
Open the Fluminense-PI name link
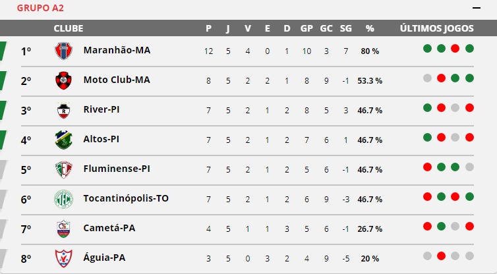click(117, 169)
